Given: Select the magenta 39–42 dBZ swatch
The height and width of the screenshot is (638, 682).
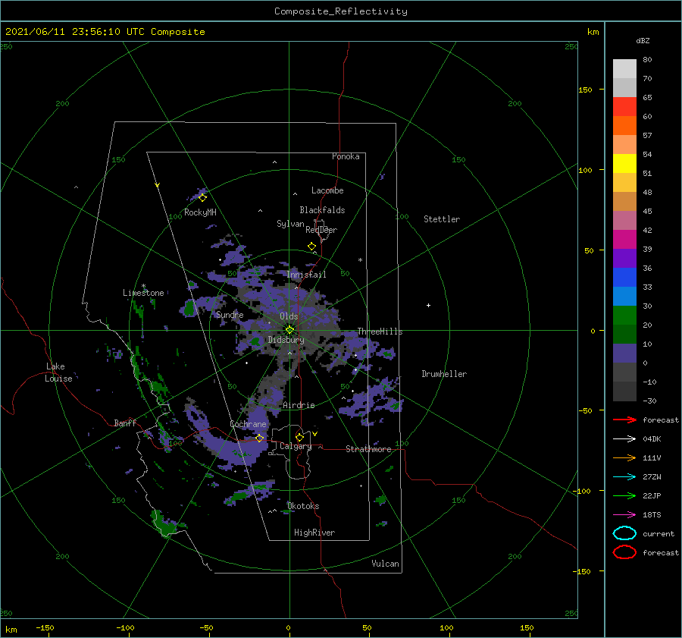Looking at the screenshot, I should pyautogui.click(x=624, y=239).
